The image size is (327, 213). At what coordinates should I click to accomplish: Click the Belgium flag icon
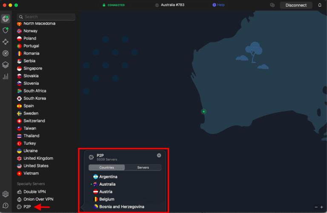pos(95,199)
